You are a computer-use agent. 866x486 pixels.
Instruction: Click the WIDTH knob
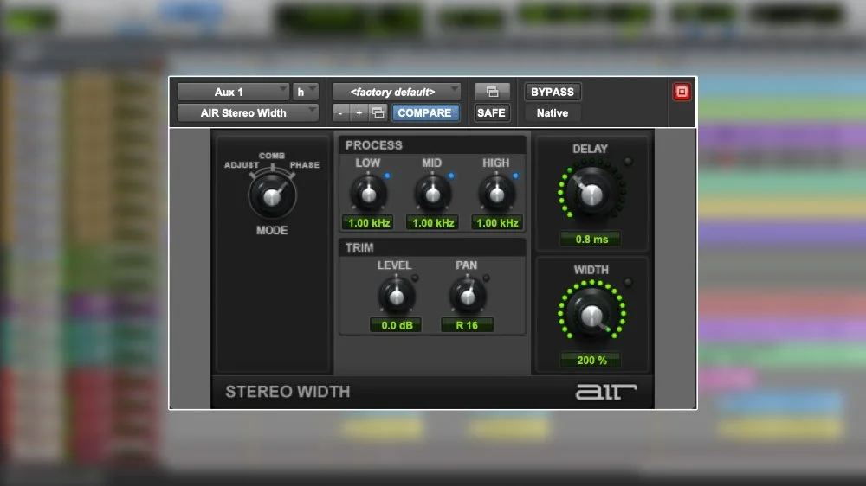591,314
